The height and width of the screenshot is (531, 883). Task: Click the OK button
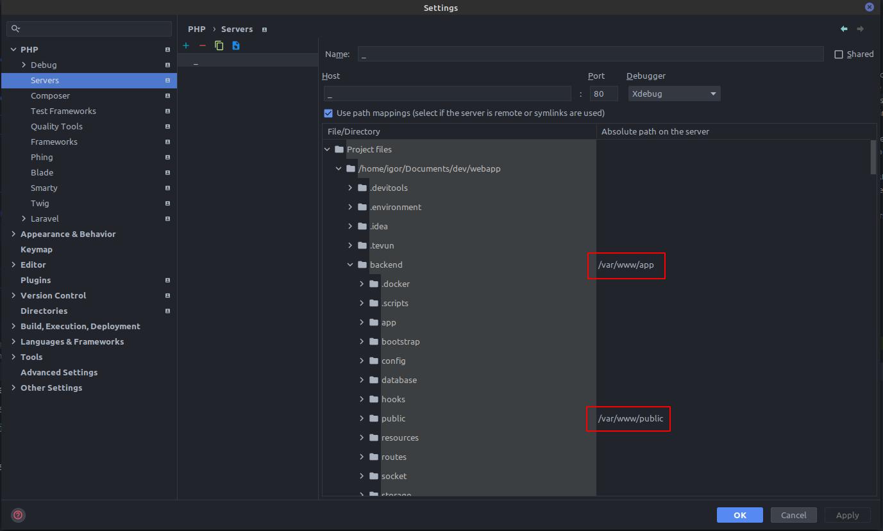pos(740,515)
